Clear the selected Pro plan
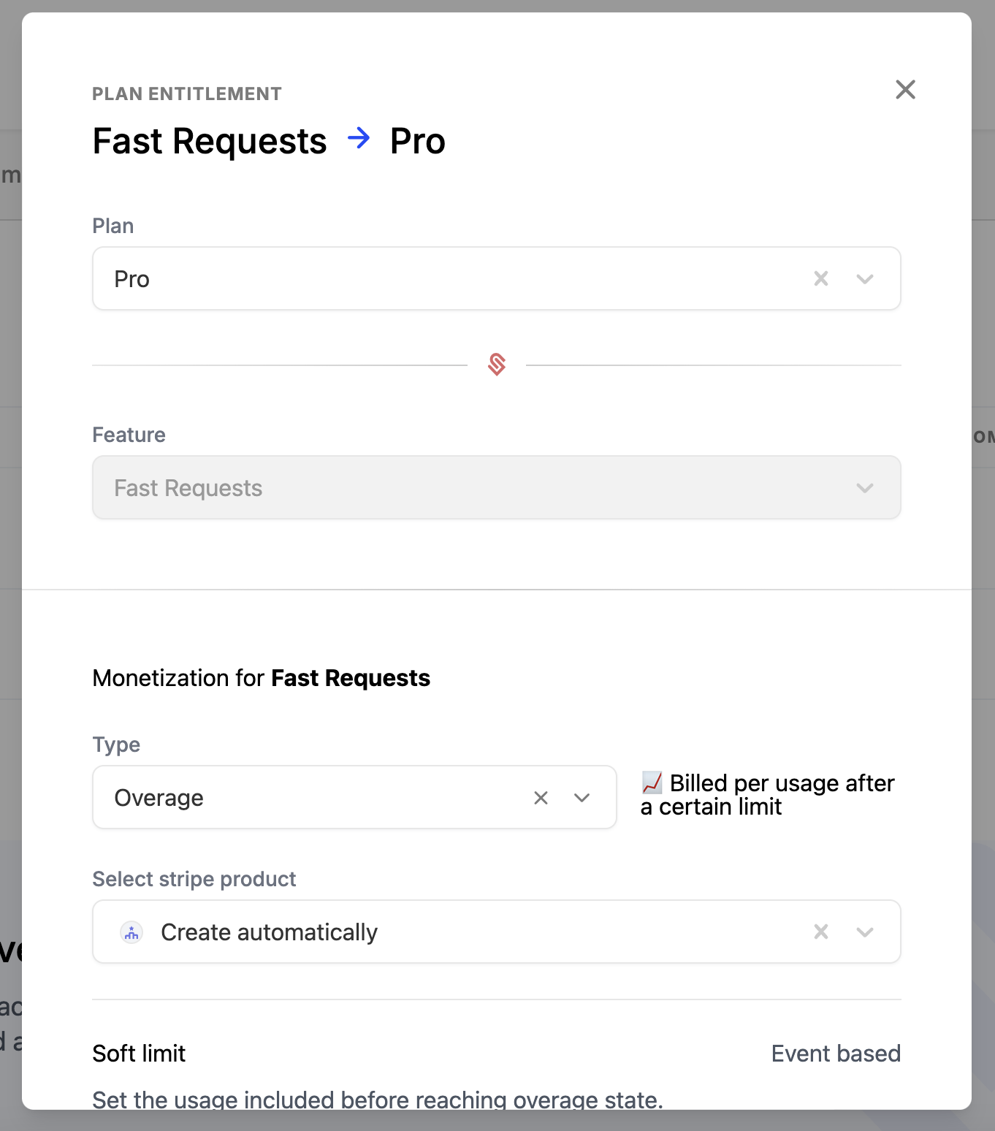This screenshot has height=1131, width=995. pos(821,278)
